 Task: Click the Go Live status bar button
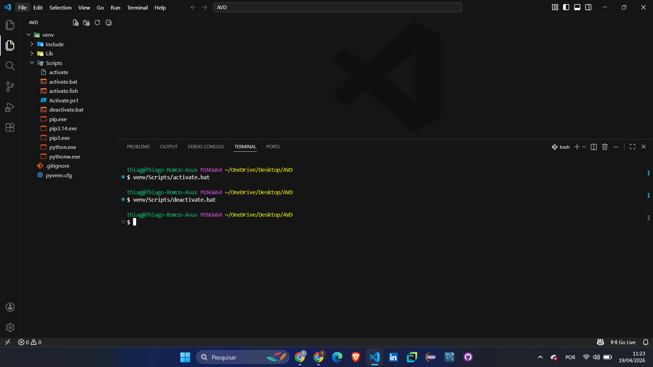pos(623,342)
